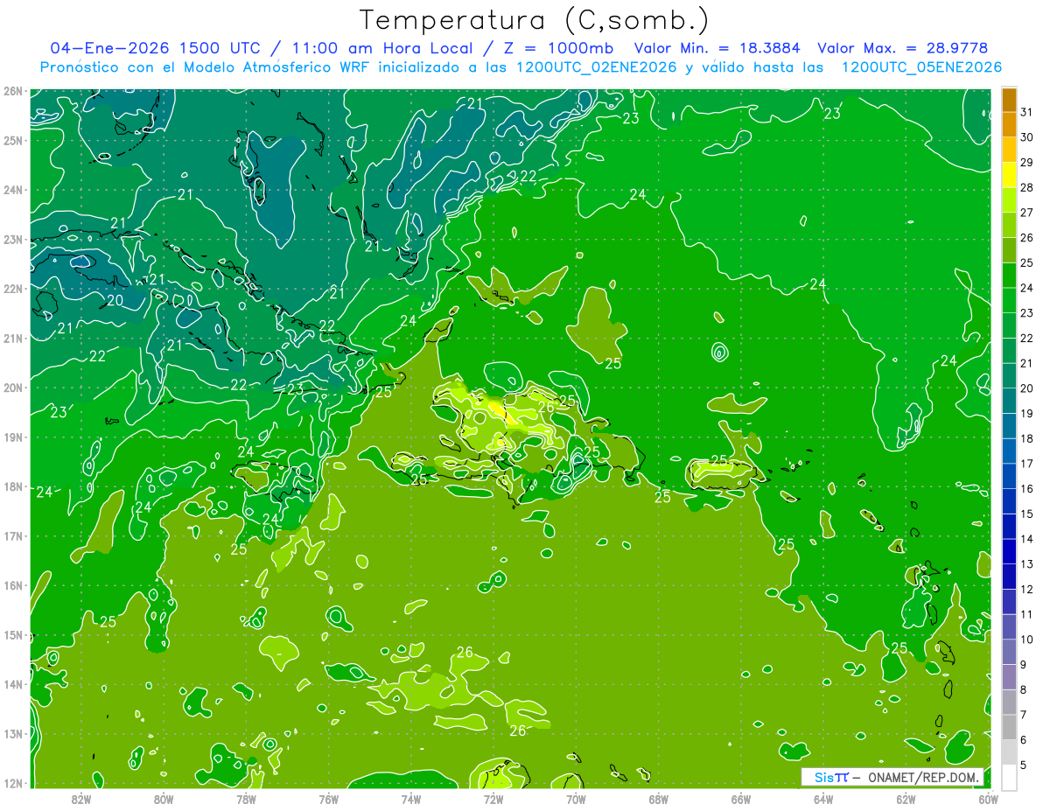Click the '24N' latitude axis label
The height and width of the screenshot is (811, 1050).
pyautogui.click(x=12, y=190)
